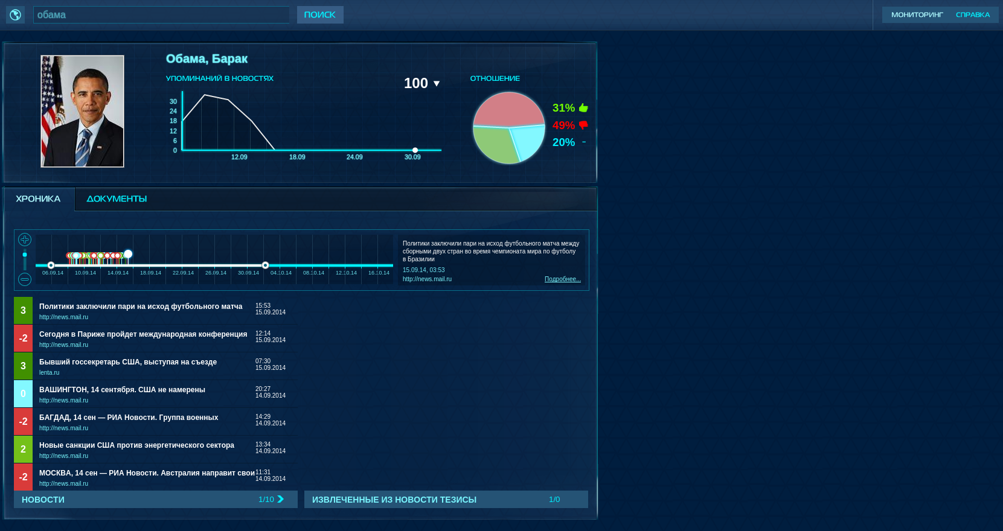Viewport: 1003px width, 531px height.
Task: Select the cyan 0 rating badge for ВАШИНГТОН news
Action: coord(23,394)
